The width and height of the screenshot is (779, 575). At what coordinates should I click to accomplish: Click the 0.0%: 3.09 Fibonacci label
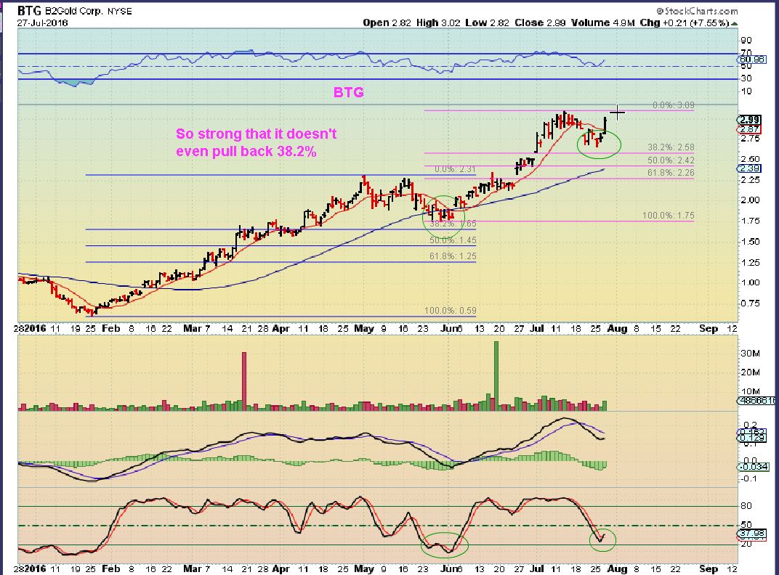point(673,105)
